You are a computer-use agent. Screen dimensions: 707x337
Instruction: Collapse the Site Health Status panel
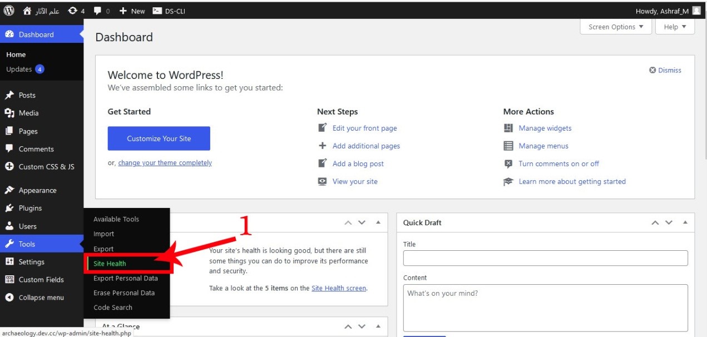pos(378,222)
